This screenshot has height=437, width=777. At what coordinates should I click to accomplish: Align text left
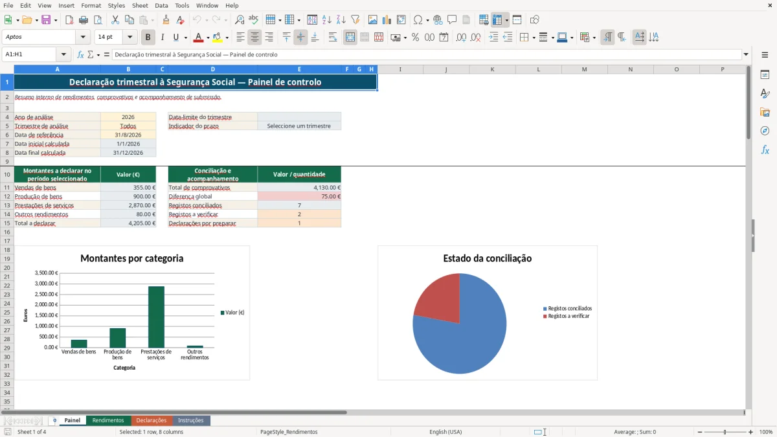(x=241, y=38)
